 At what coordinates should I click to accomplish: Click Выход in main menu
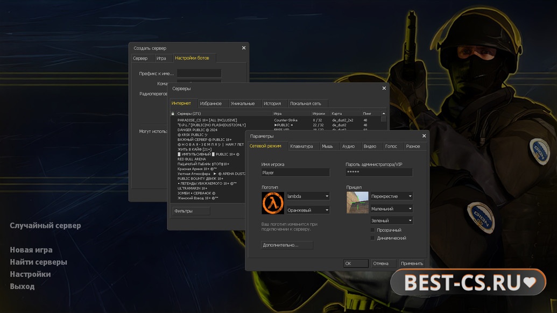point(22,286)
